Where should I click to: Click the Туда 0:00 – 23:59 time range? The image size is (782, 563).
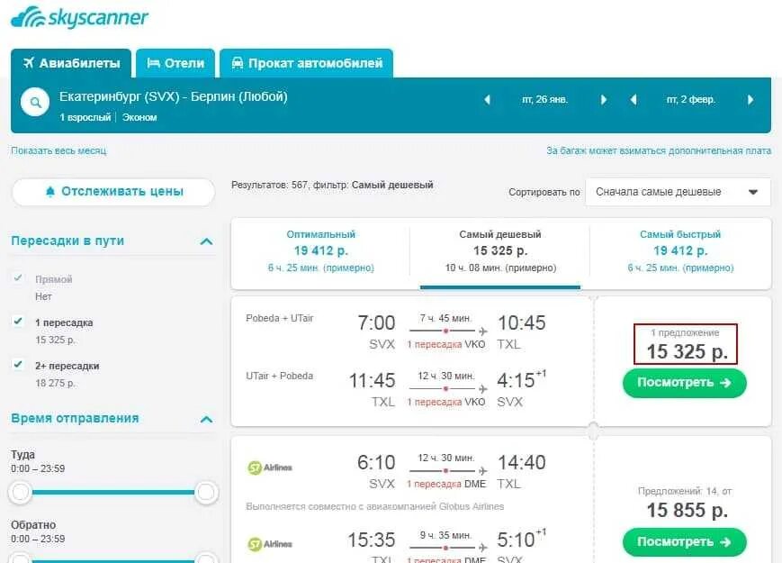(38, 468)
